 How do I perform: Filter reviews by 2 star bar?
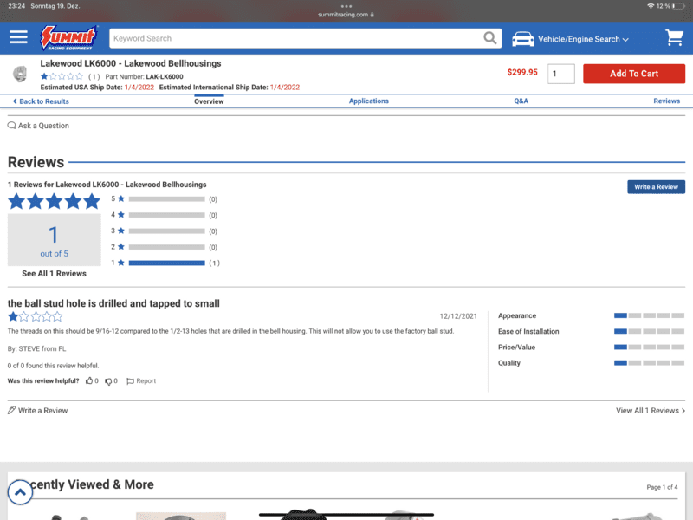[166, 247]
